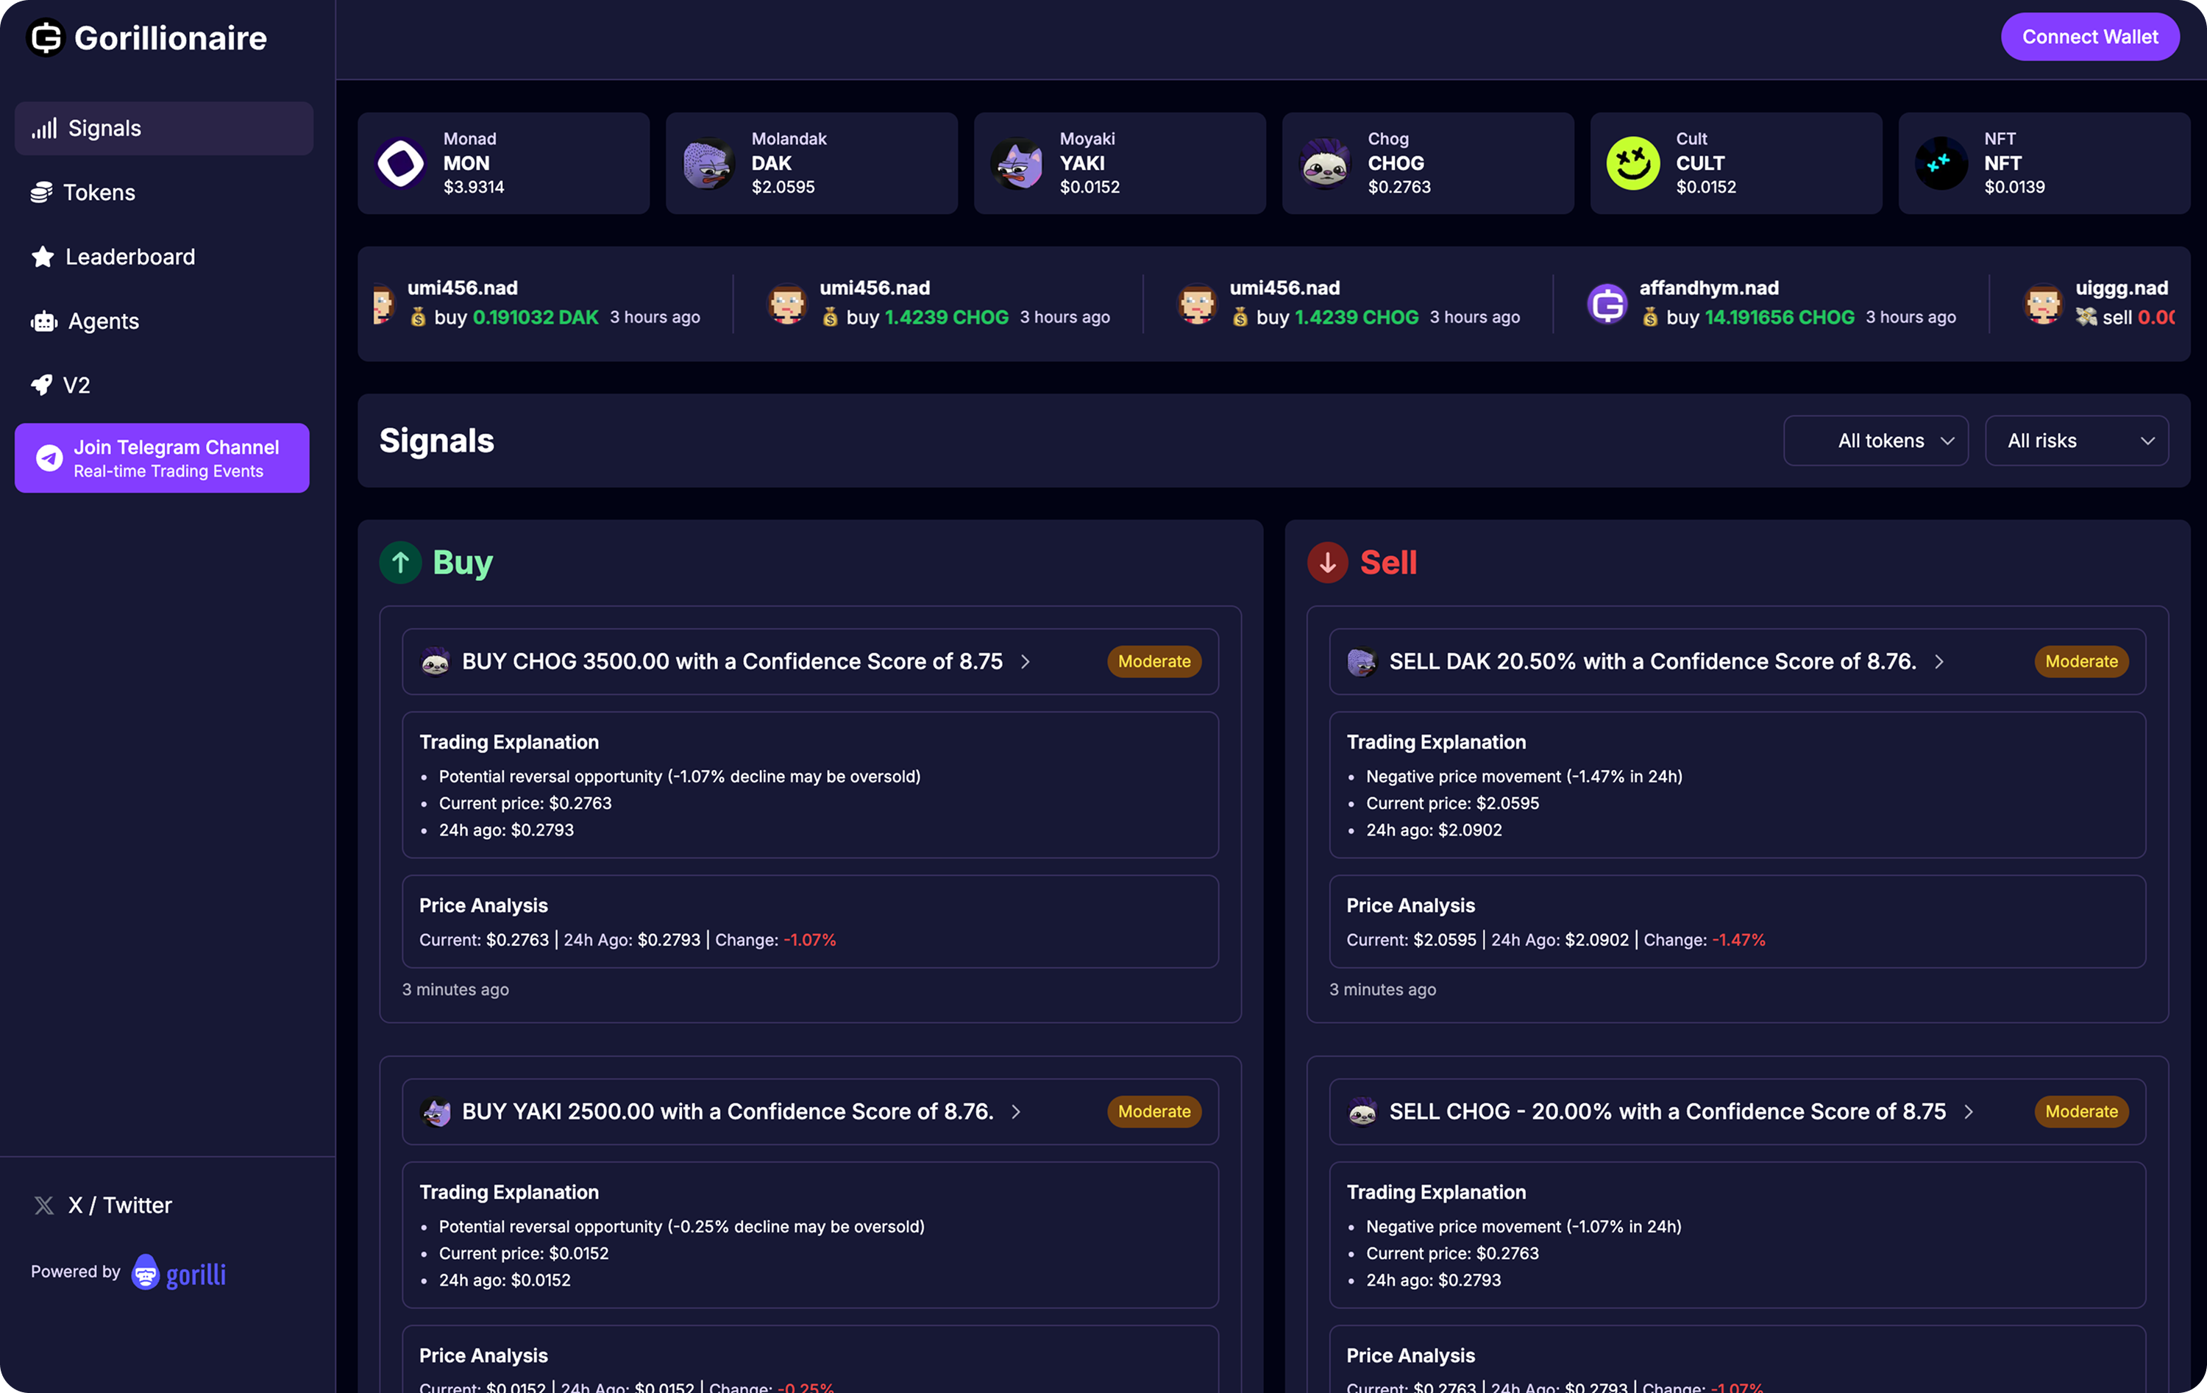Image resolution: width=2207 pixels, height=1393 pixels.
Task: Click the affandhym.nad avatar icon
Action: (x=1607, y=303)
